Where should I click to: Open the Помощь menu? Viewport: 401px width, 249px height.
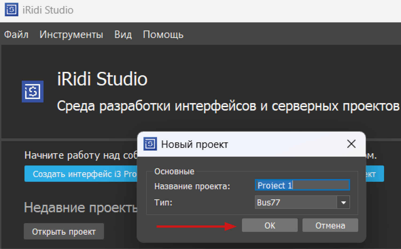coord(163,35)
